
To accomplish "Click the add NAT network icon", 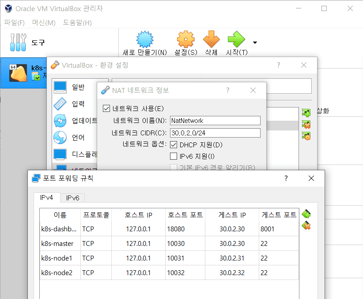I will (306, 113).
